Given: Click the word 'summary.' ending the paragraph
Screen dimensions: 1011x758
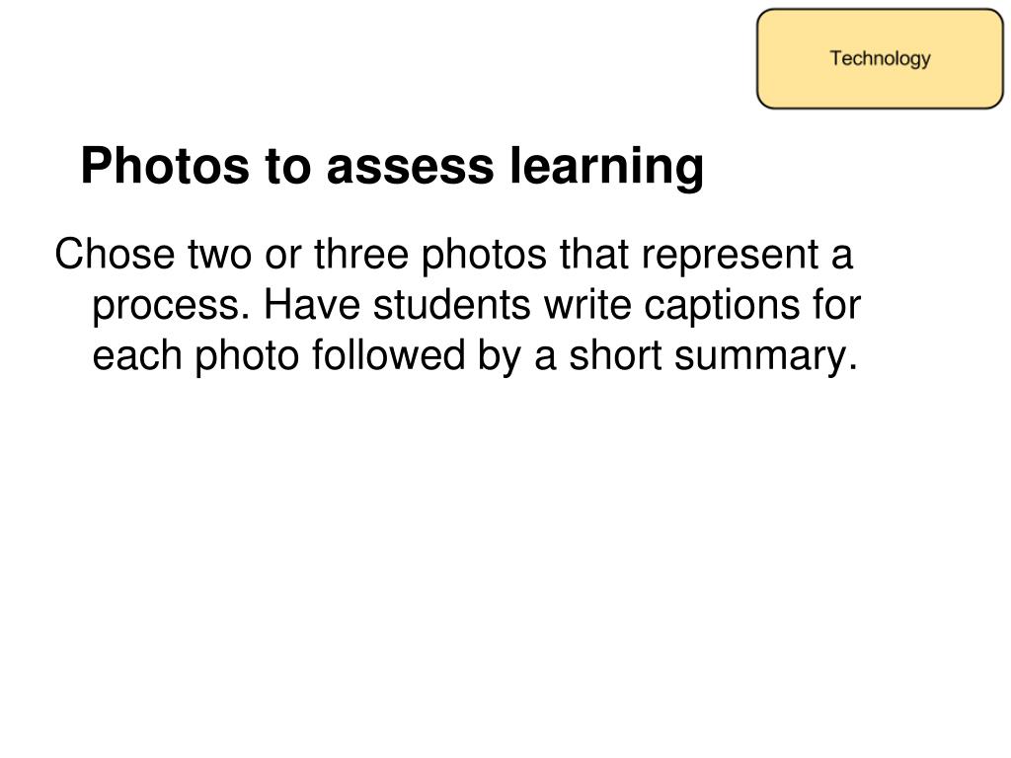Looking at the screenshot, I should click(x=766, y=356).
